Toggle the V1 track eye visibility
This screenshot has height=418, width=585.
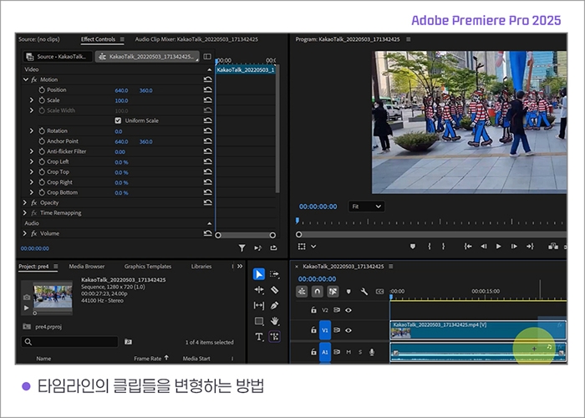pos(348,330)
